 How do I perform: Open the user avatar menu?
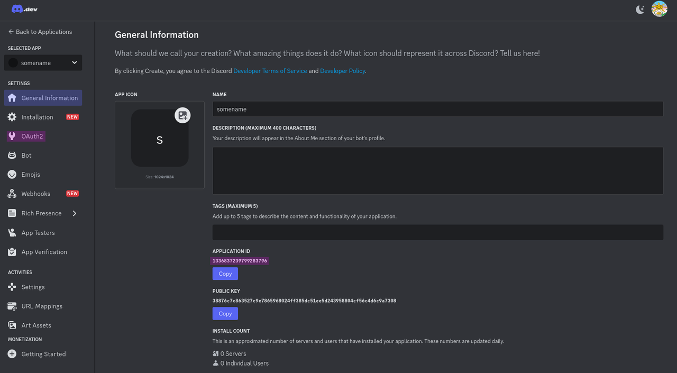coord(659,9)
